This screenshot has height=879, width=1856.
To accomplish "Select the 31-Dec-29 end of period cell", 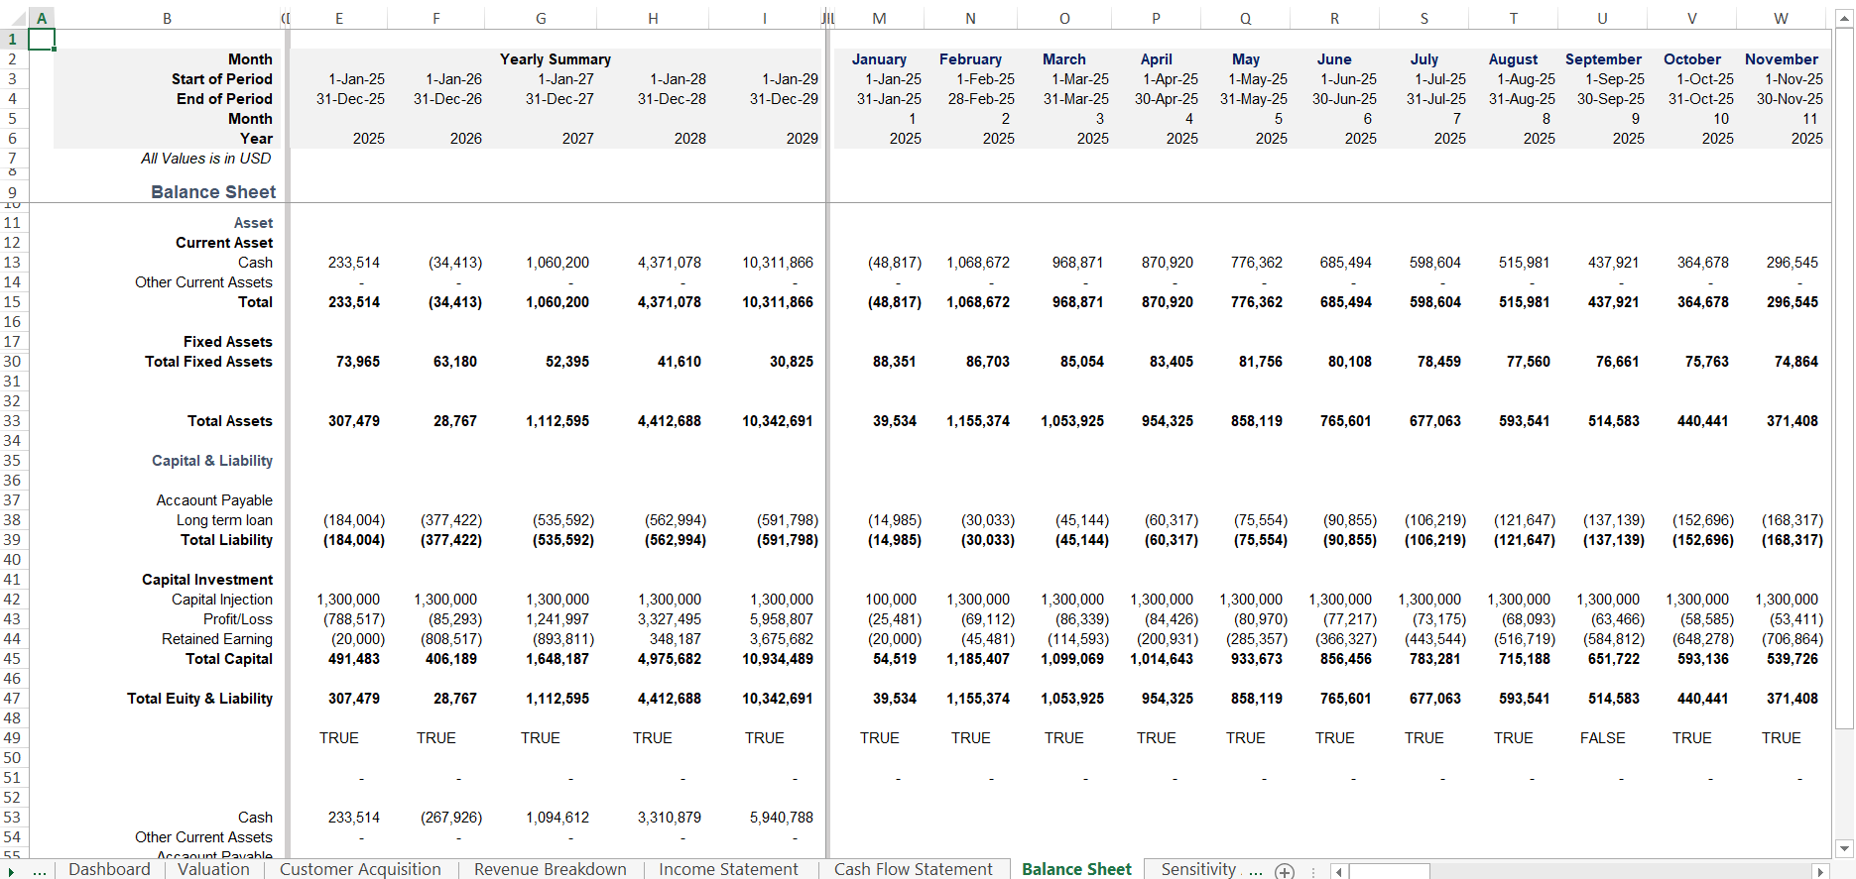I will click(x=784, y=99).
